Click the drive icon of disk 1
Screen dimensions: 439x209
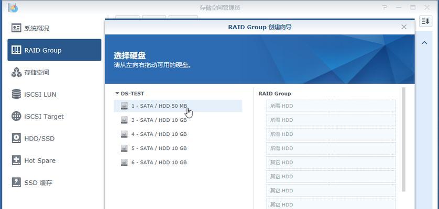(x=124, y=106)
